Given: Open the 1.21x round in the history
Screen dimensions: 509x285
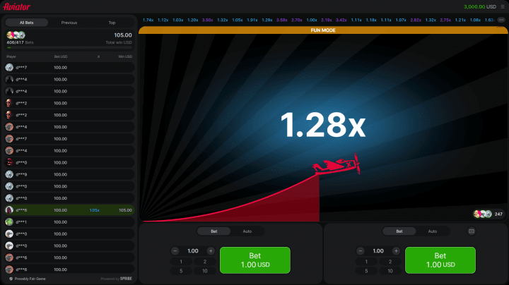Looking at the screenshot, I should [460, 20].
